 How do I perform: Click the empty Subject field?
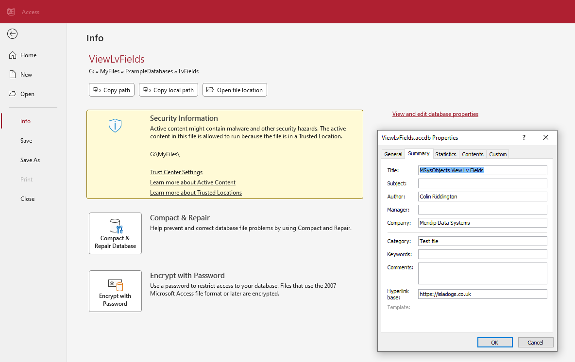(x=483, y=183)
